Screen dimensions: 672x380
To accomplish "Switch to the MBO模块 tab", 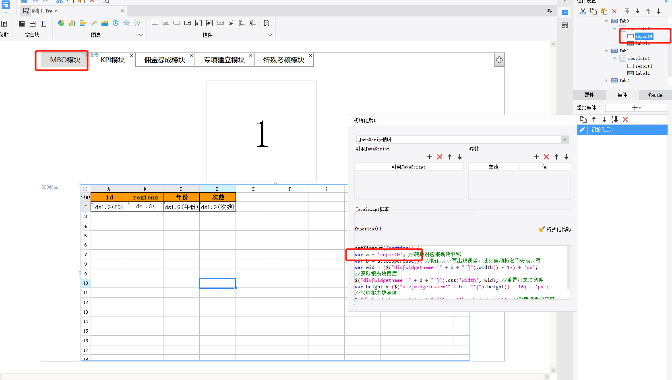I will click(65, 60).
